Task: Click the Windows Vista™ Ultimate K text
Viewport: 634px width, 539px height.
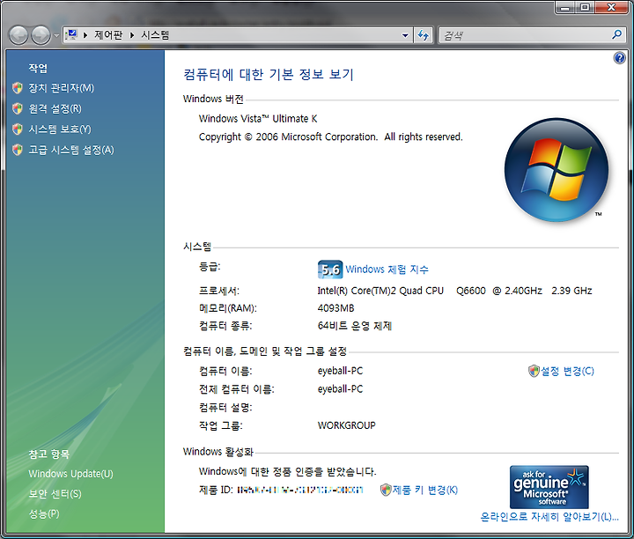Action: (258, 119)
